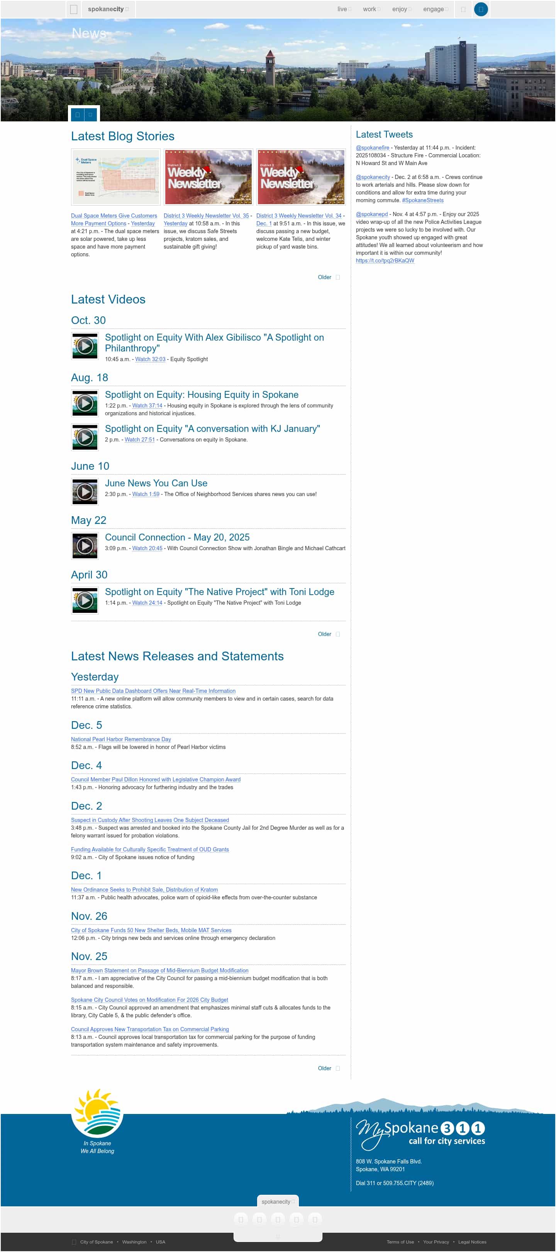Click the Watch 27:51 link
Viewport: 556px width, 1252px height.
click(140, 440)
